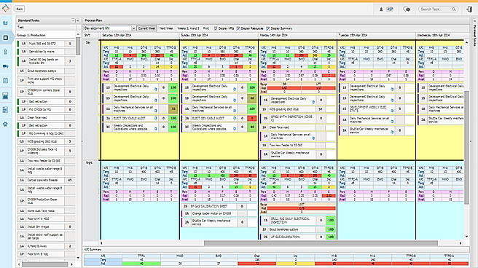Click blue icon on Sunday ELECT DEV CABLE AUDIT
This screenshot has height=268, width=478.
(235, 118)
